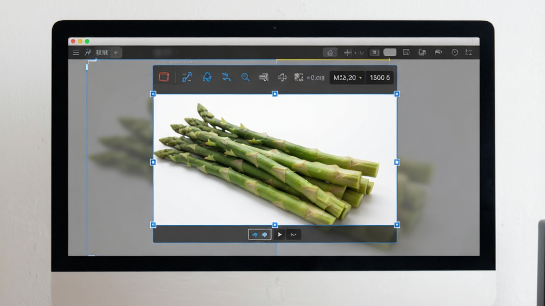Toggle the dark screen-mode button near the pill

coord(374,53)
